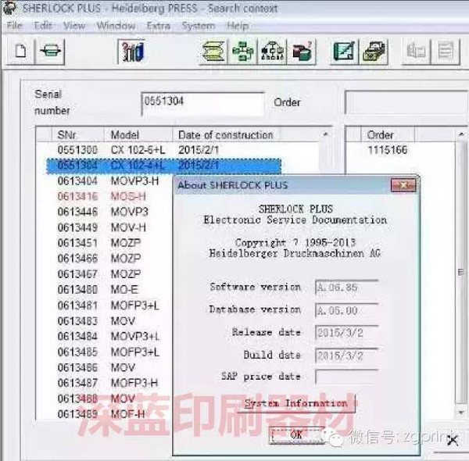Image resolution: width=469 pixels, height=461 pixels.
Task: Click the green flowchart network icon
Action: [x=242, y=52]
